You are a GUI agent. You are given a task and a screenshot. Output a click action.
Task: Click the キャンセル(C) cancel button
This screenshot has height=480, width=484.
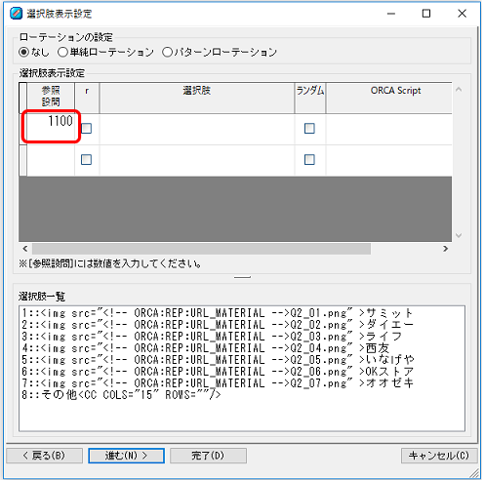click(x=439, y=456)
